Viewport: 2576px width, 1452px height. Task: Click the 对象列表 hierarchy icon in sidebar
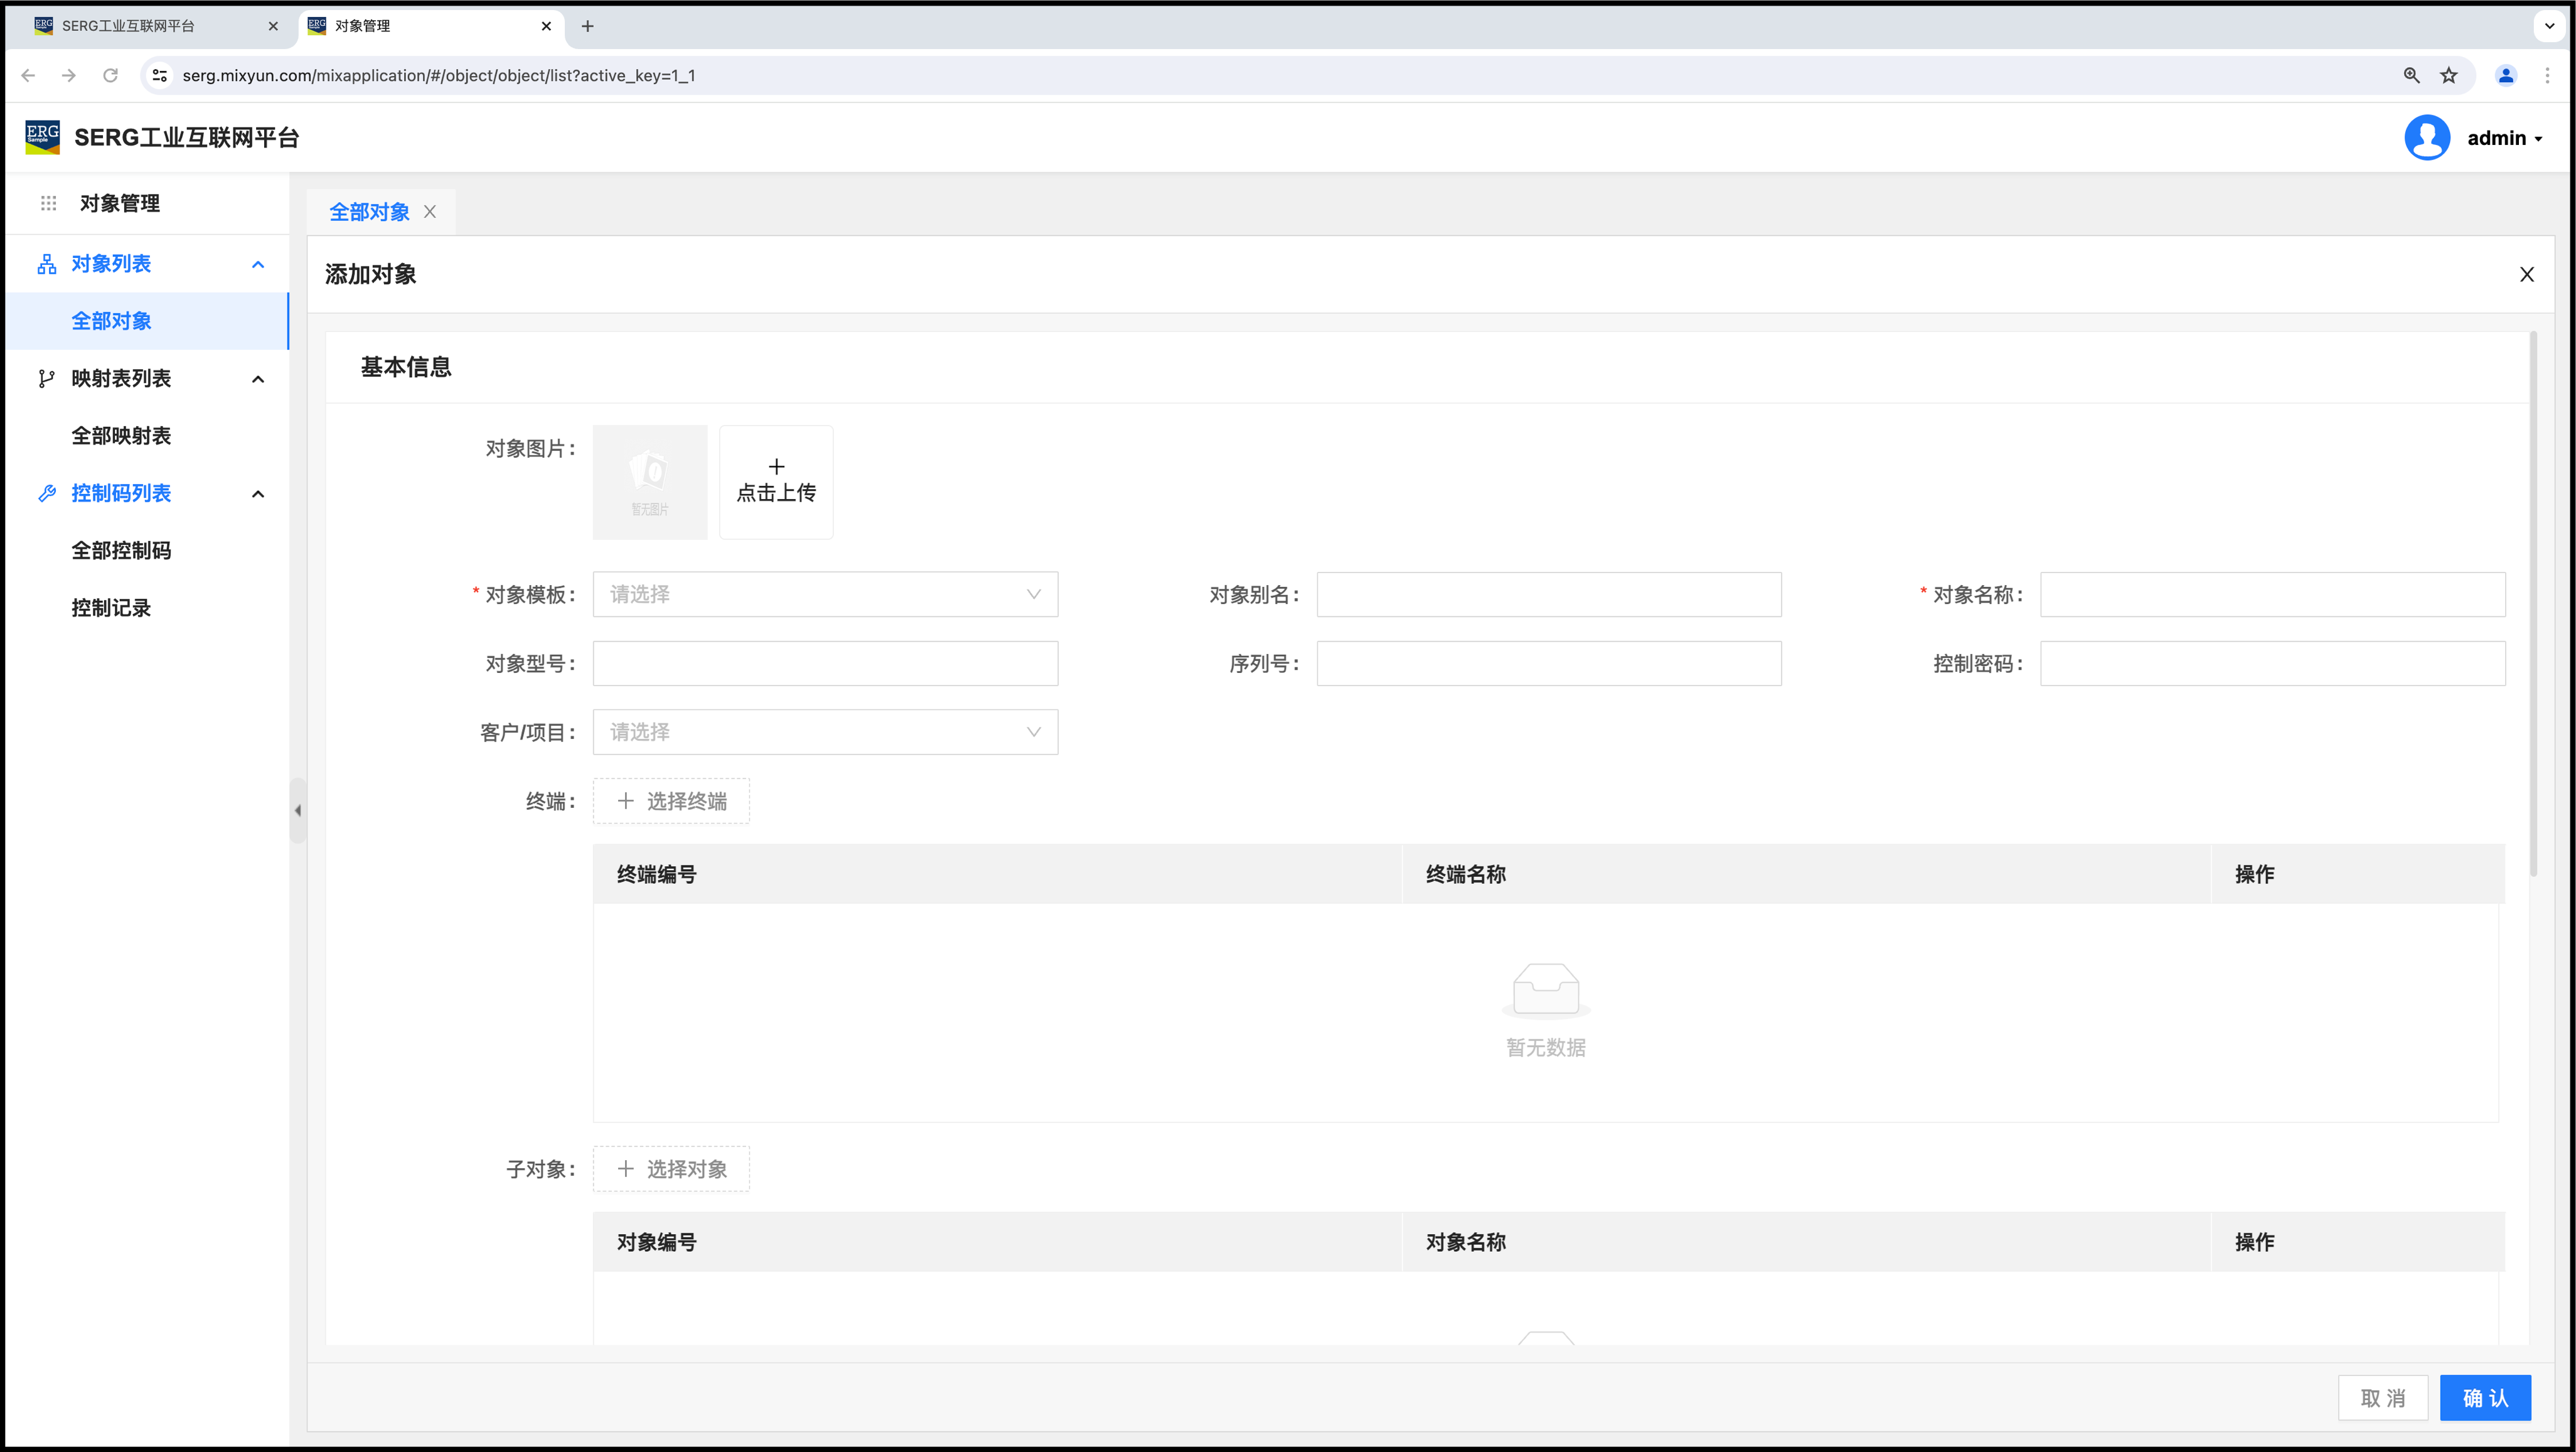click(46, 264)
